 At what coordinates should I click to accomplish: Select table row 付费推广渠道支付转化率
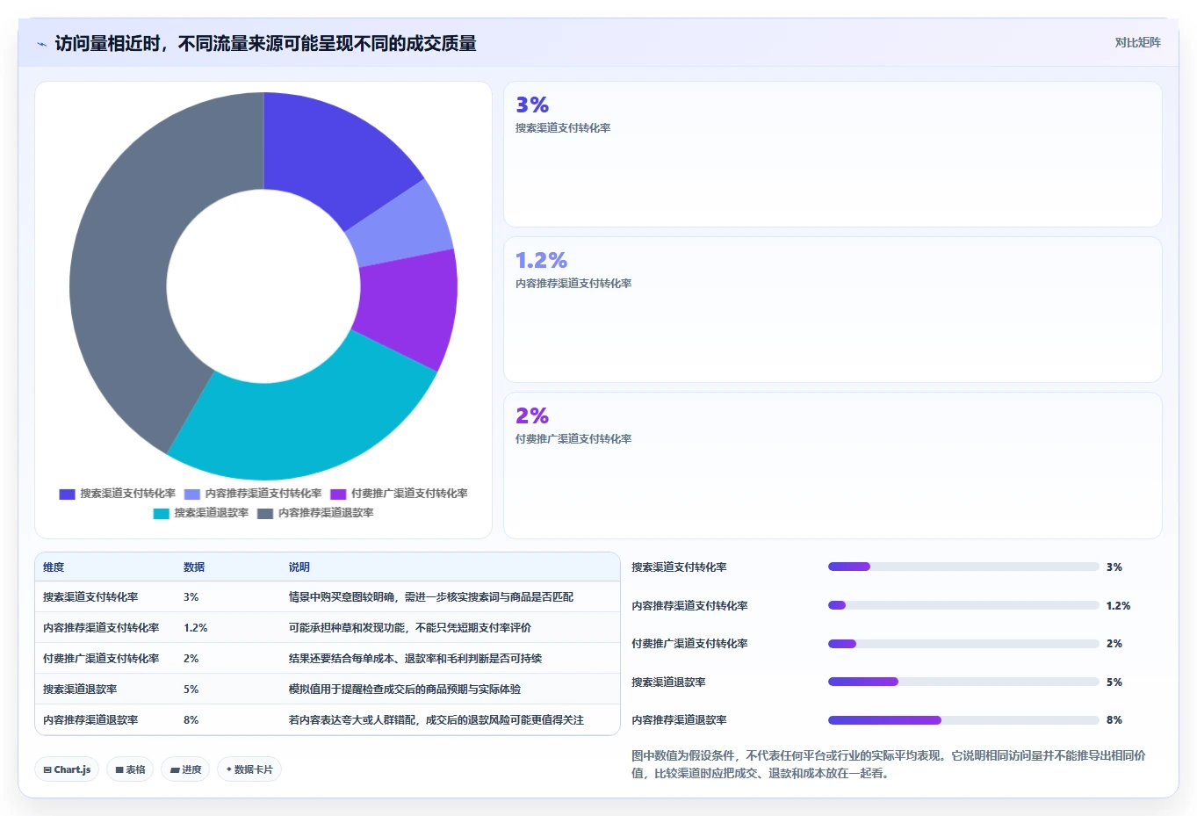328,659
